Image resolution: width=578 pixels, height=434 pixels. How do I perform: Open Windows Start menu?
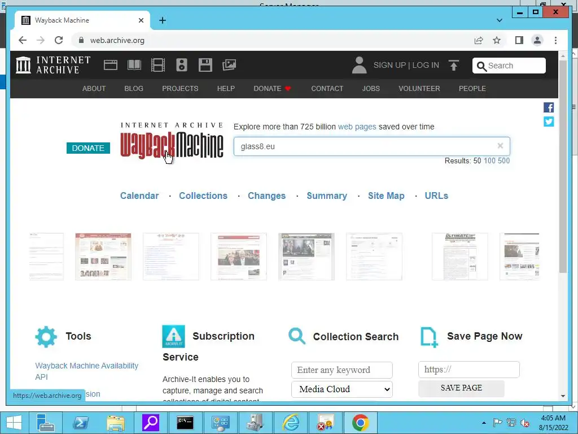(14, 423)
